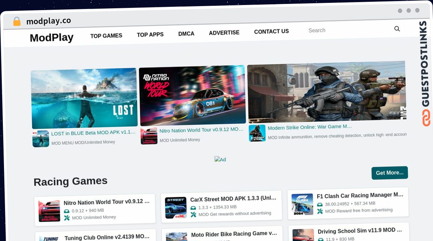Click the Get More... button
This screenshot has width=433, height=241.
pyautogui.click(x=390, y=173)
